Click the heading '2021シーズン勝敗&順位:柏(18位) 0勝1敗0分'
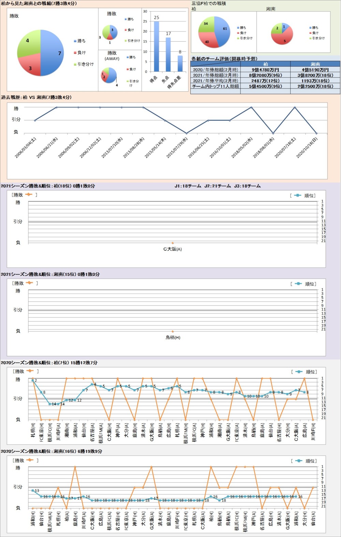This screenshot has width=341, height=537. [48, 186]
